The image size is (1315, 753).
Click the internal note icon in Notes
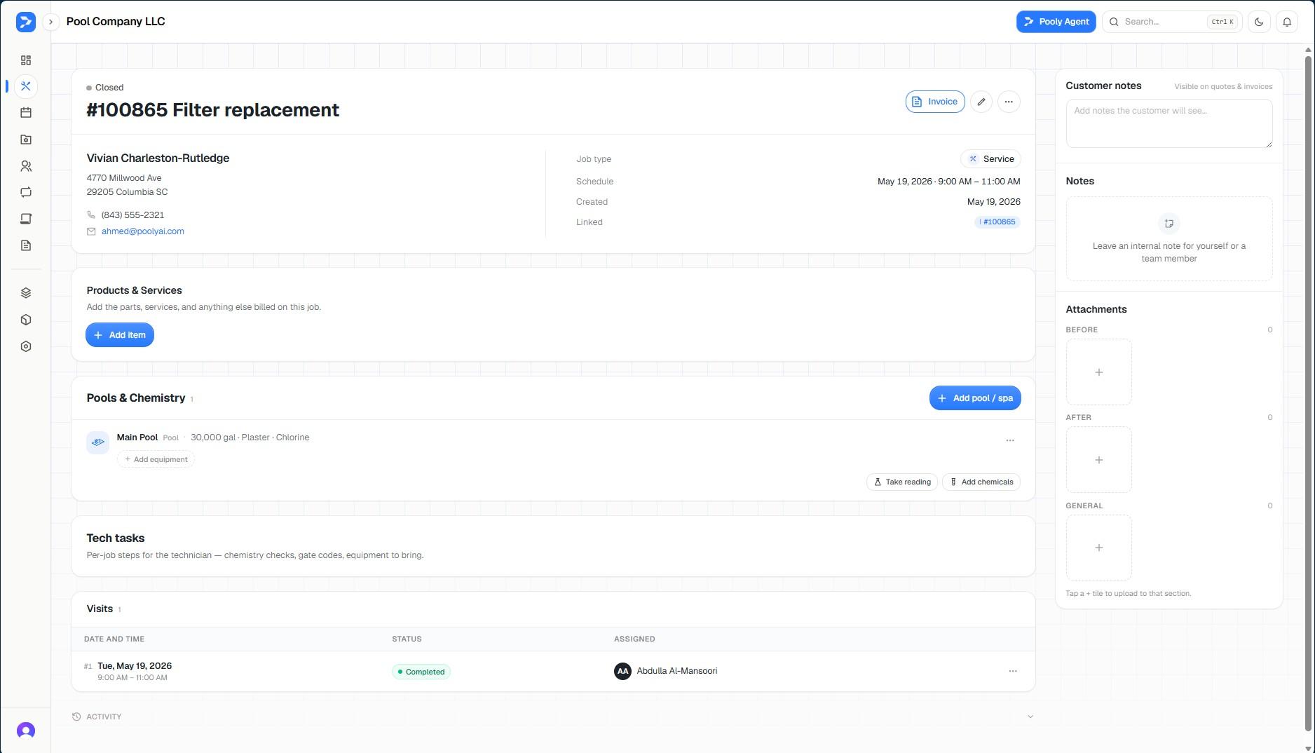(1169, 224)
